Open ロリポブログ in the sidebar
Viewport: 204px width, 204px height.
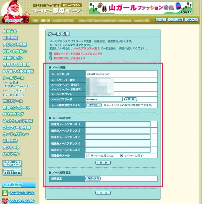pyautogui.click(x=13, y=114)
